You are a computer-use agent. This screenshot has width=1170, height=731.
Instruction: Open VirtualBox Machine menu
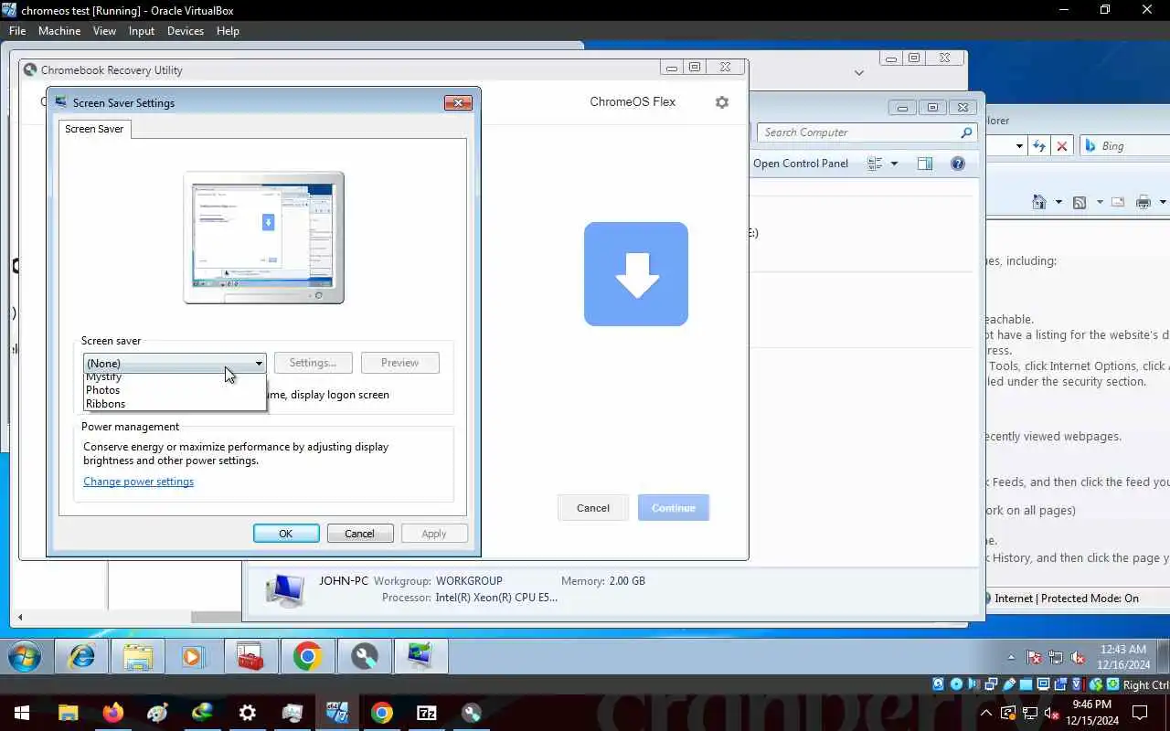59,31
